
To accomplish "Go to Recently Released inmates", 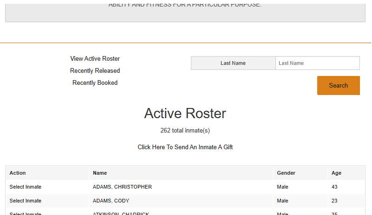I will (95, 71).
